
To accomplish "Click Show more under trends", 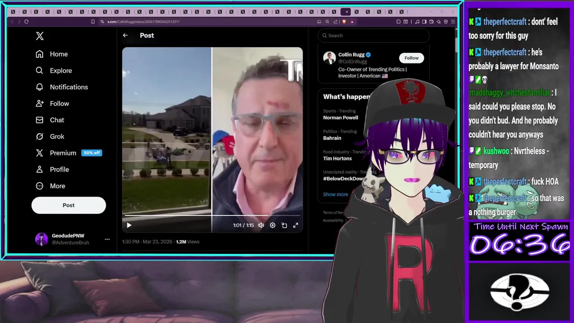I will pyautogui.click(x=335, y=194).
